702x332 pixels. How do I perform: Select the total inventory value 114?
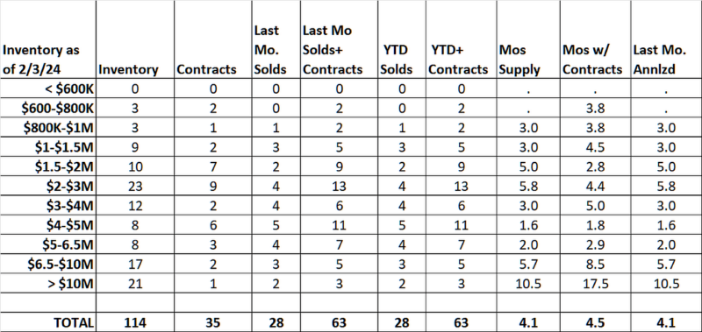[x=133, y=322]
